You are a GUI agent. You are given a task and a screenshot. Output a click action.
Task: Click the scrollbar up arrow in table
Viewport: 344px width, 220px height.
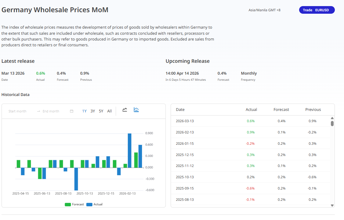[x=332, y=118]
